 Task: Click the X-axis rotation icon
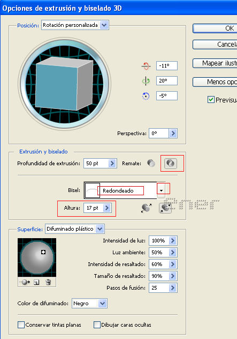point(146,66)
